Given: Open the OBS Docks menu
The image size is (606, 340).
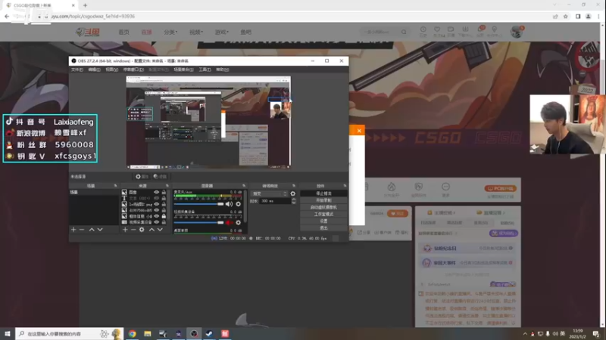Looking at the screenshot, I should tap(133, 70).
